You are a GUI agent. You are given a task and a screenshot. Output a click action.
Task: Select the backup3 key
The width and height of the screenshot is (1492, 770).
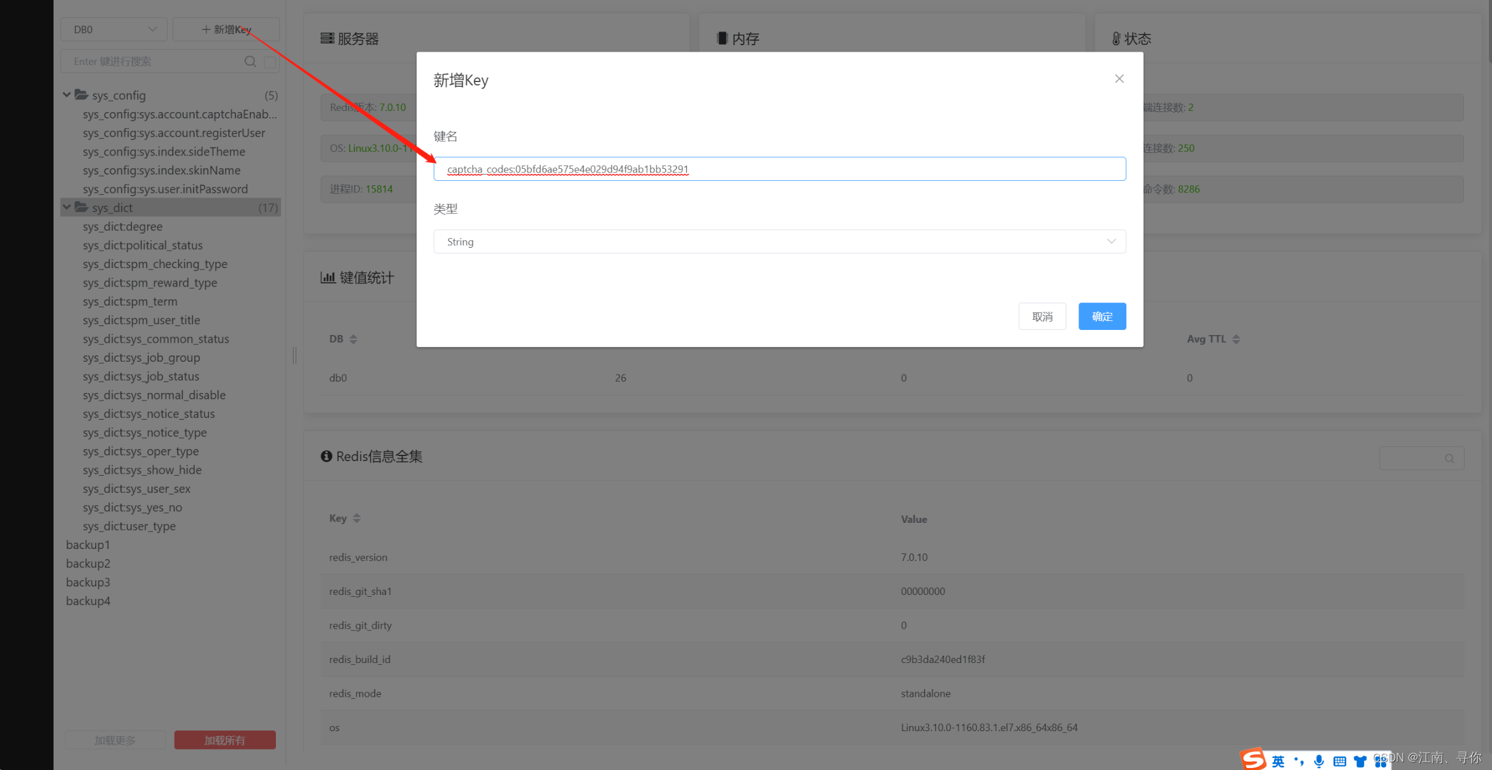point(88,582)
